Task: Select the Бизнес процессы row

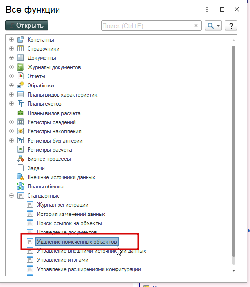Action: 49,159
